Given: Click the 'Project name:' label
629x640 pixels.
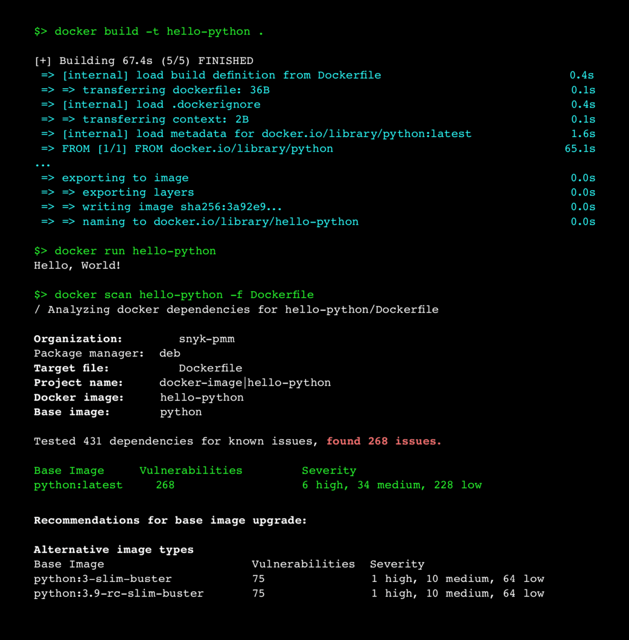Looking at the screenshot, I should pos(78,383).
